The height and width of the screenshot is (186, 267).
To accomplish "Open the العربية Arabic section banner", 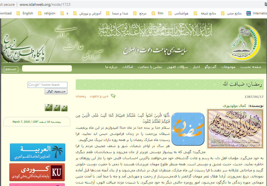I will [x=38, y=152].
